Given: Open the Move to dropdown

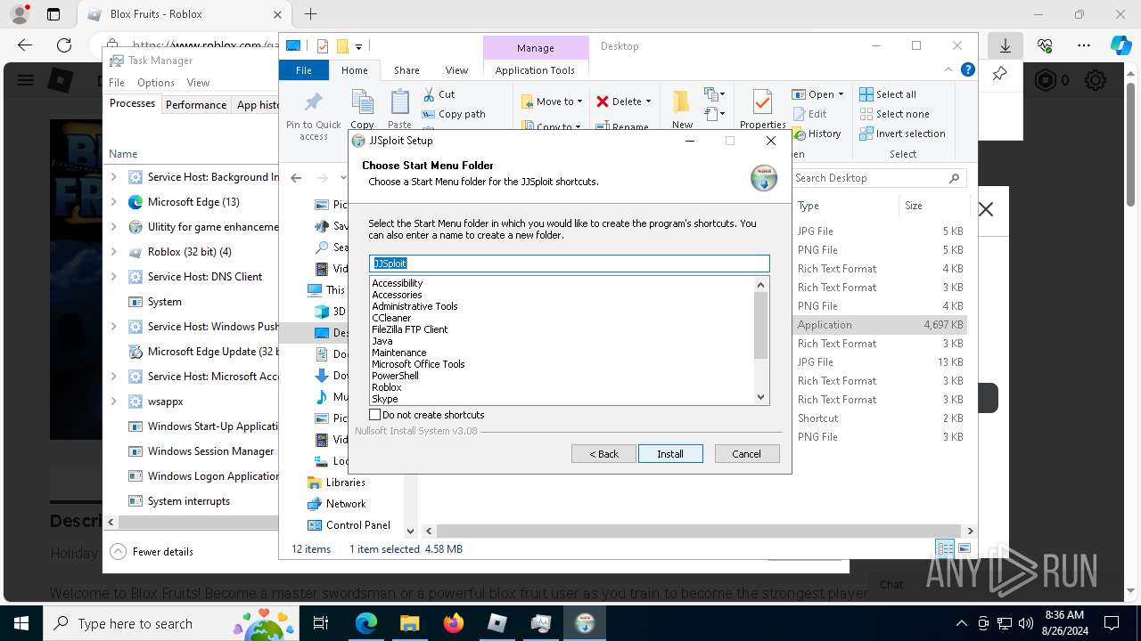Looking at the screenshot, I should (552, 101).
